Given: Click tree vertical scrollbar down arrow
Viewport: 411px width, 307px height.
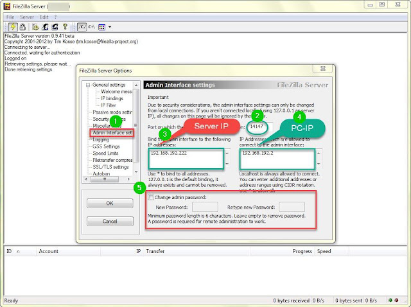Looking at the screenshot, I should pos(136,172).
